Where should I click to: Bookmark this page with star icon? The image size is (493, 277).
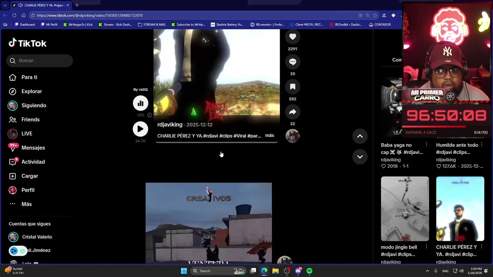click(375, 15)
